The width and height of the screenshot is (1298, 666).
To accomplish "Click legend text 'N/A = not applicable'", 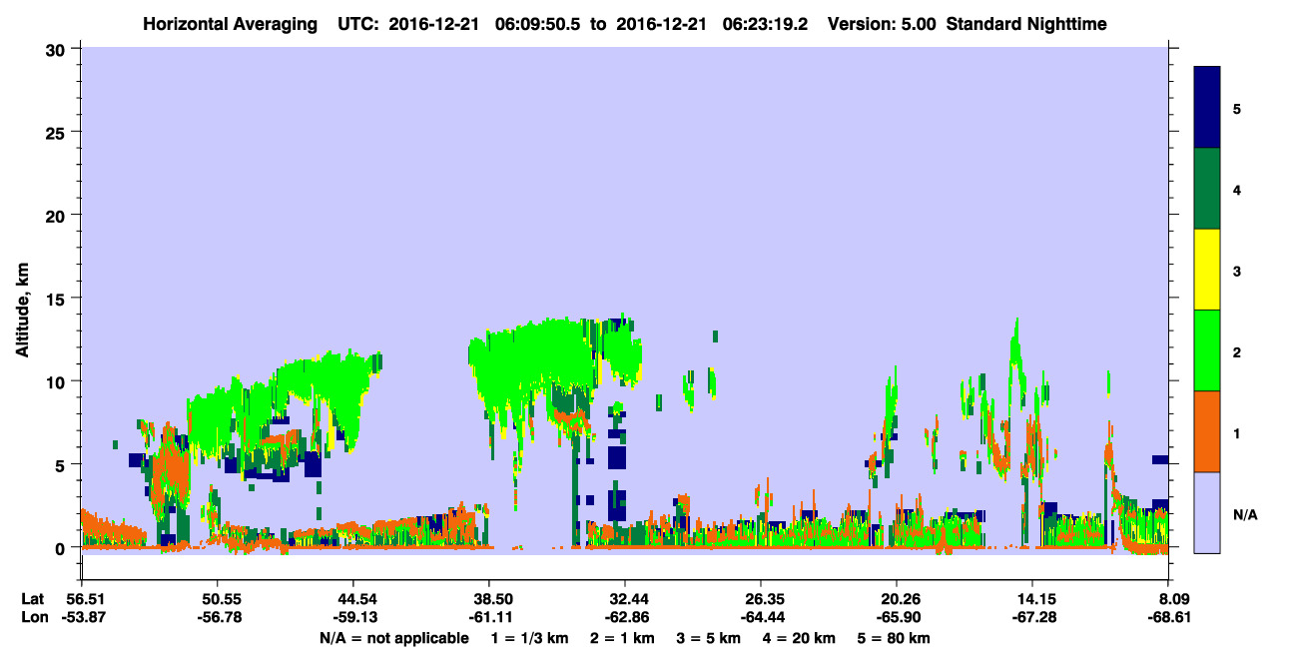I will (393, 637).
